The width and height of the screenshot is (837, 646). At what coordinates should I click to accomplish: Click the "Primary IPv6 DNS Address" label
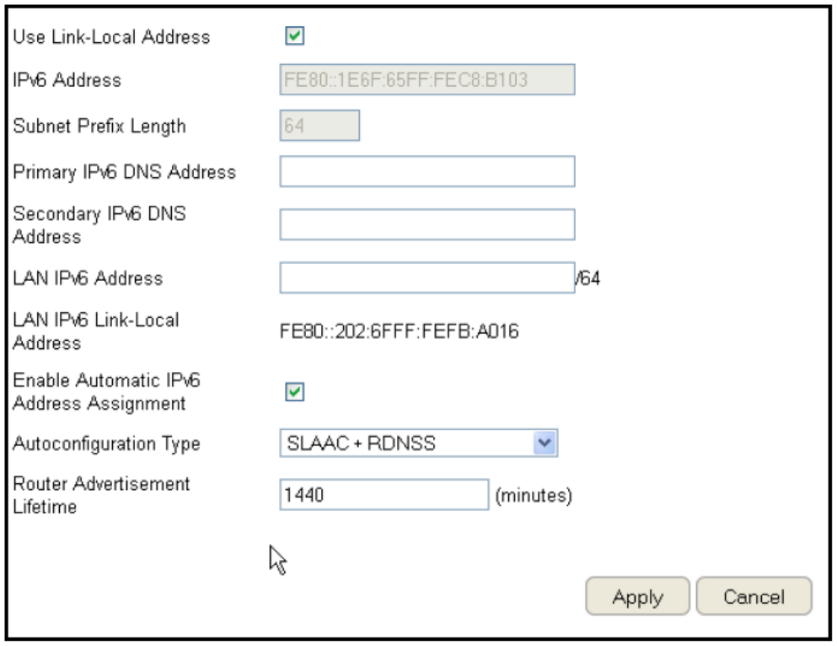(x=125, y=172)
